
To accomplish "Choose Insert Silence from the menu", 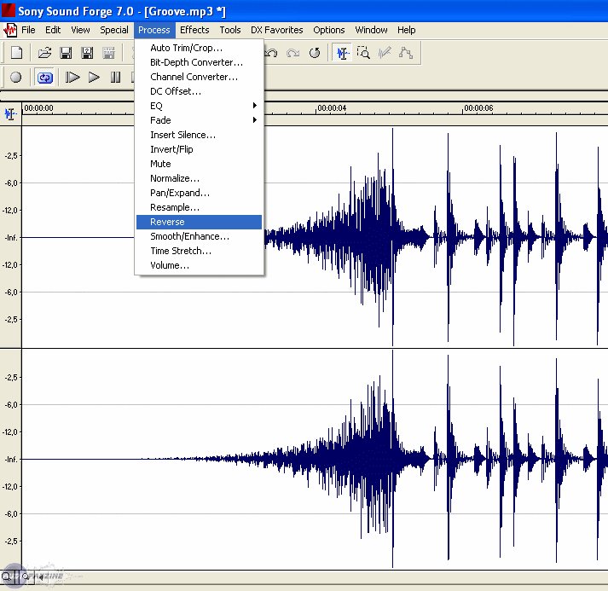I will (x=199, y=135).
